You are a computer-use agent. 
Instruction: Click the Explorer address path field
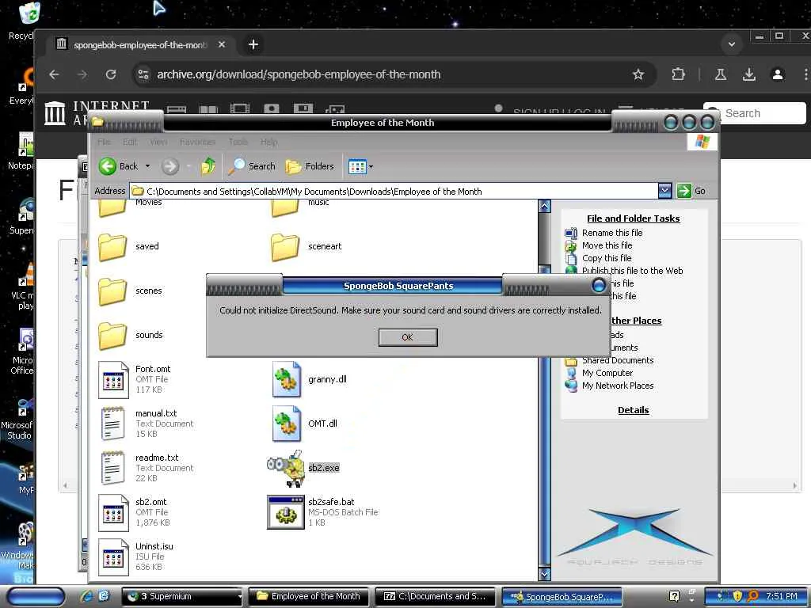(x=394, y=192)
